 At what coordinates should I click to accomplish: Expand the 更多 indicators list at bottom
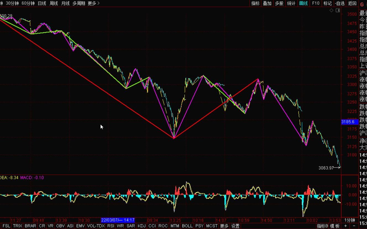(x=224, y=226)
